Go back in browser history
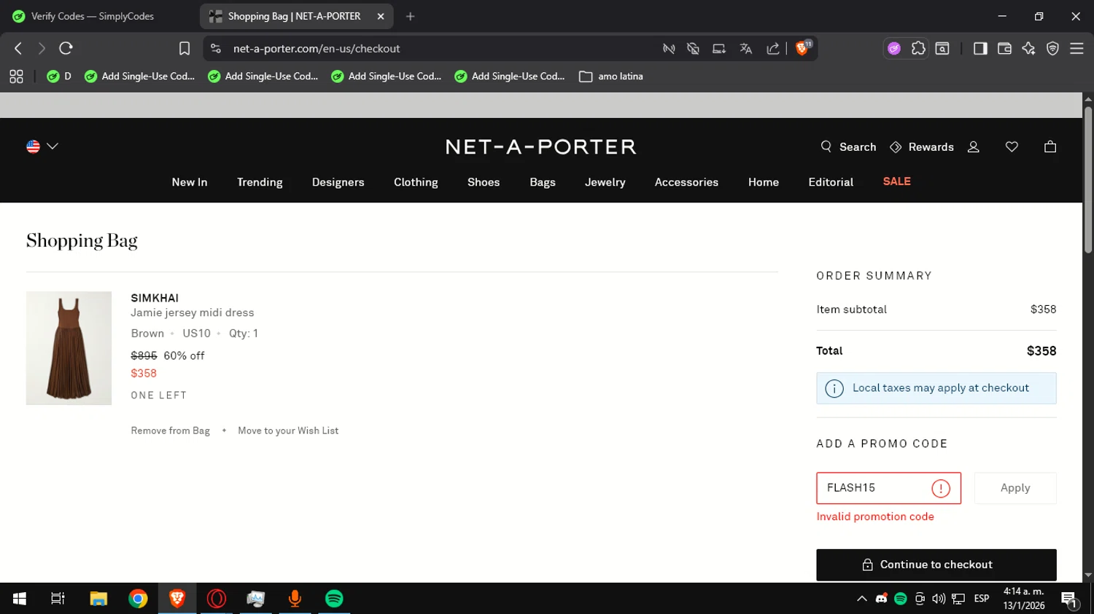The width and height of the screenshot is (1094, 614). 18,48
